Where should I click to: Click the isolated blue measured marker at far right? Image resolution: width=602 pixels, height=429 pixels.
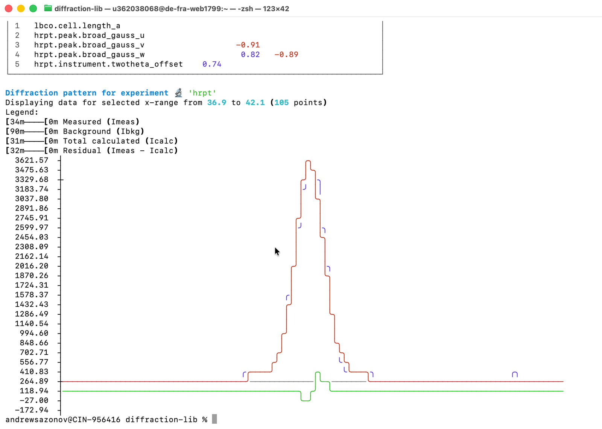click(x=515, y=374)
